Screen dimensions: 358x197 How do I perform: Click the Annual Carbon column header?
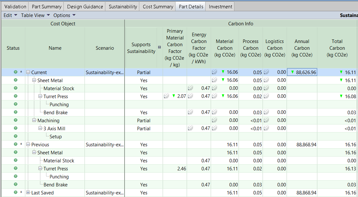pos(302,48)
